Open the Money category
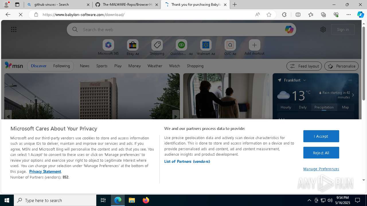This screenshot has width=367, height=206. [x=134, y=66]
